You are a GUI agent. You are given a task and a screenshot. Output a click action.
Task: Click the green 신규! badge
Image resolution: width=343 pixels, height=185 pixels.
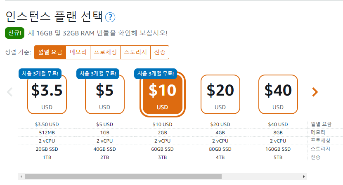point(15,33)
